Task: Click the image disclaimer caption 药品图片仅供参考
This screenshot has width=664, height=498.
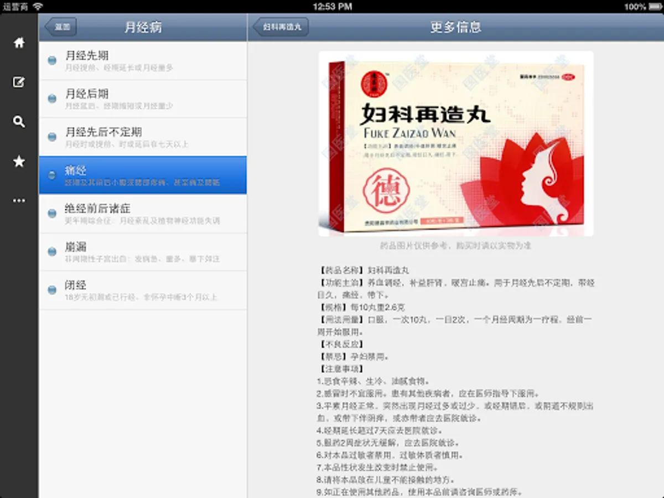Action: (x=456, y=245)
